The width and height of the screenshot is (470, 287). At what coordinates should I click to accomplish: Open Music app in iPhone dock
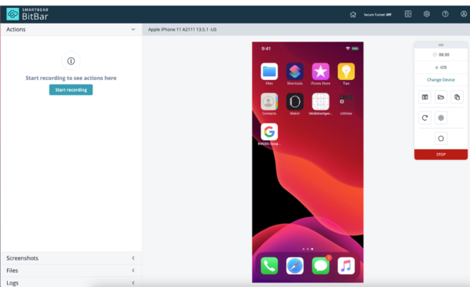pyautogui.click(x=346, y=266)
